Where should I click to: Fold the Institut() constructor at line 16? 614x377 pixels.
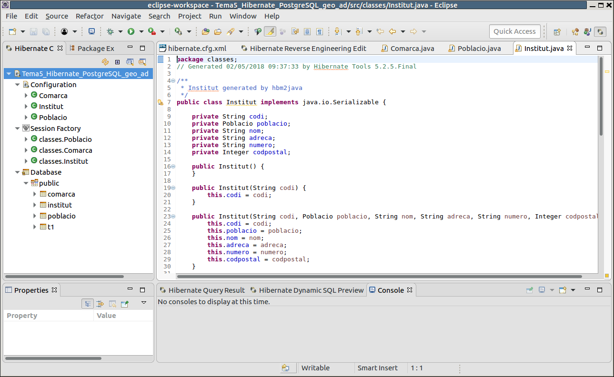(x=173, y=167)
